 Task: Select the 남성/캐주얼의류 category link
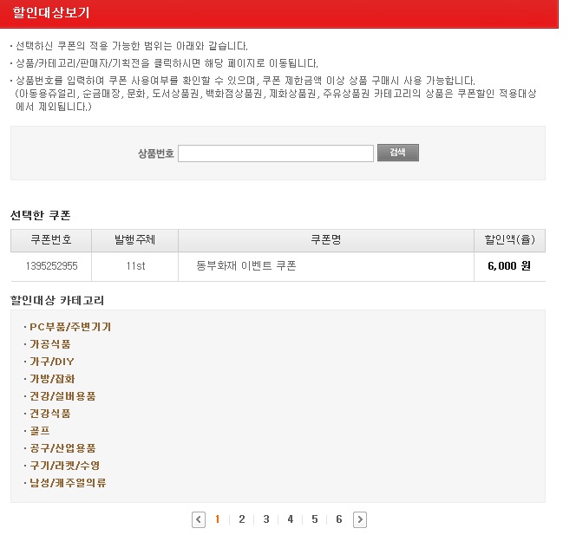click(x=68, y=483)
